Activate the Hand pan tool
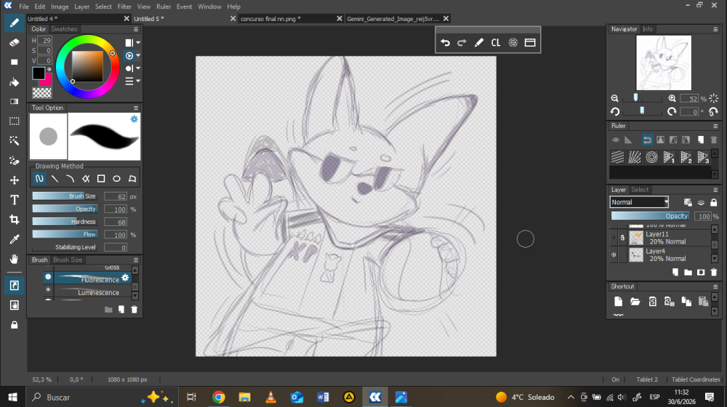This screenshot has height=407, width=727. pyautogui.click(x=15, y=259)
